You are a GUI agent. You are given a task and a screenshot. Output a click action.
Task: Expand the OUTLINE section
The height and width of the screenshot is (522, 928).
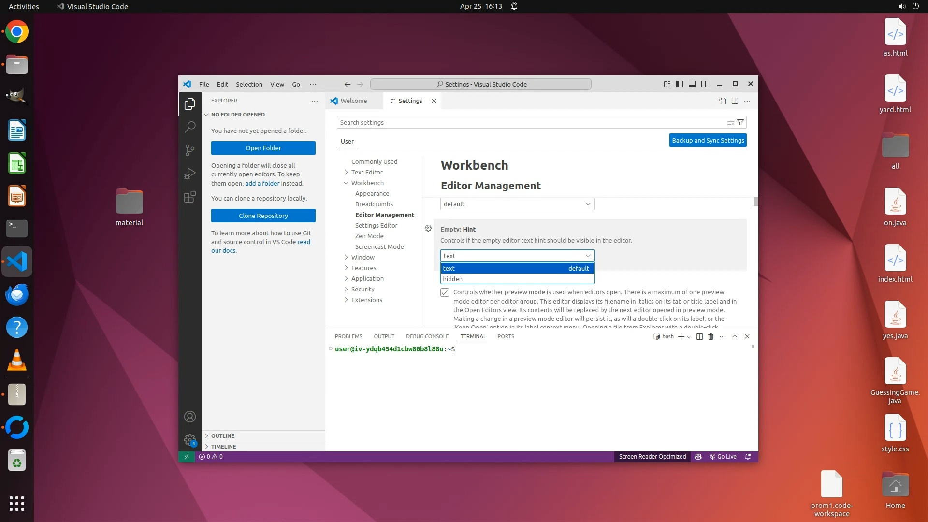coord(222,435)
